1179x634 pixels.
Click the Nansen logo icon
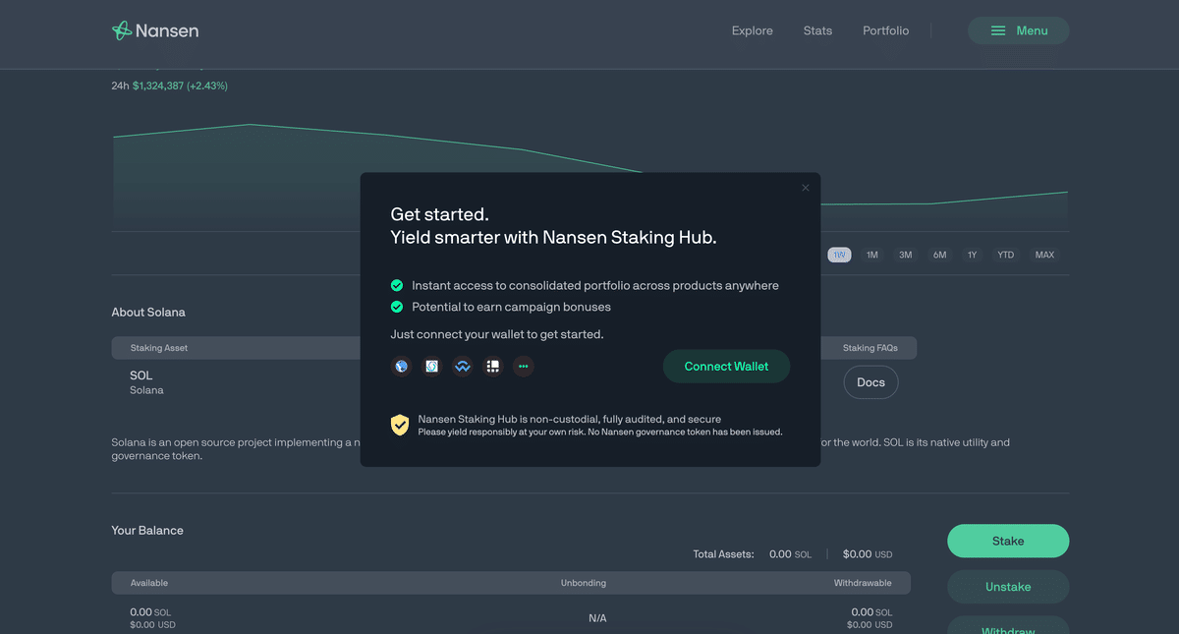122,30
